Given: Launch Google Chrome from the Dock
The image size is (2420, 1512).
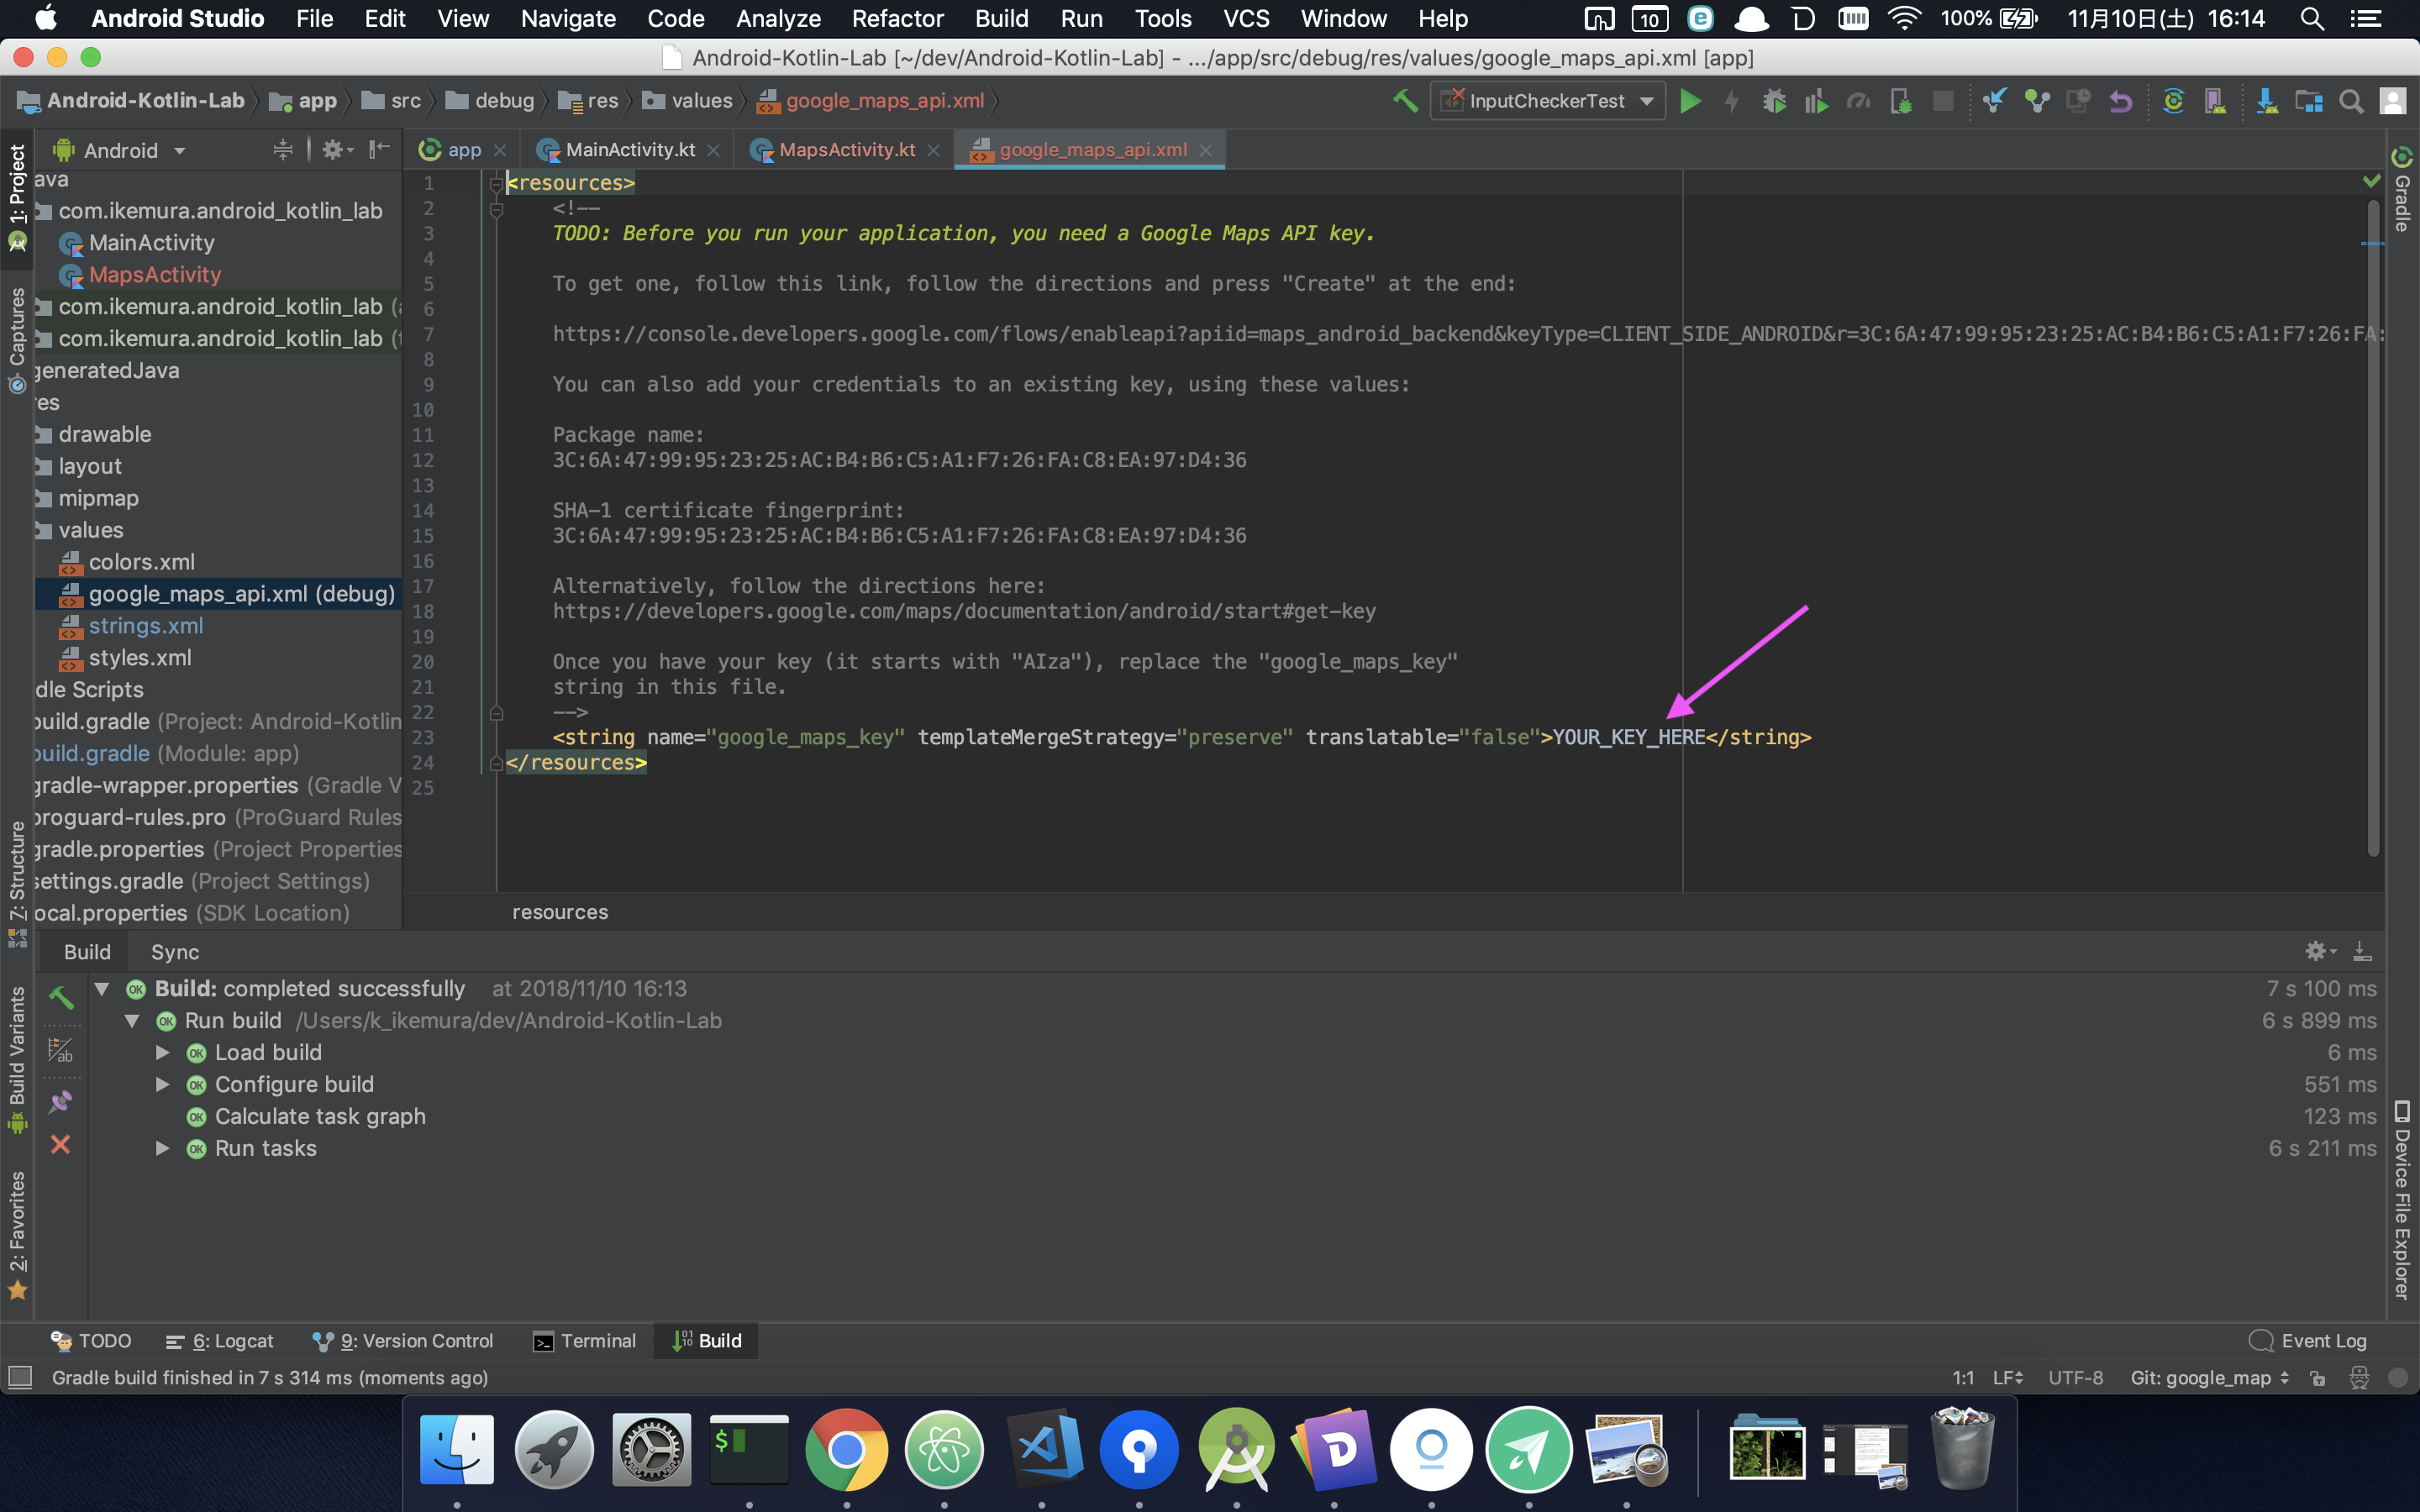Looking at the screenshot, I should click(846, 1450).
